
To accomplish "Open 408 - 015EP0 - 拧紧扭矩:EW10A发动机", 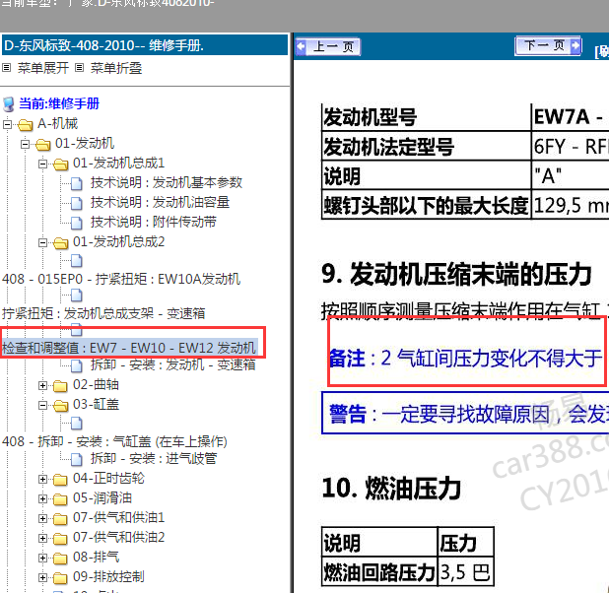I will tap(121, 279).
